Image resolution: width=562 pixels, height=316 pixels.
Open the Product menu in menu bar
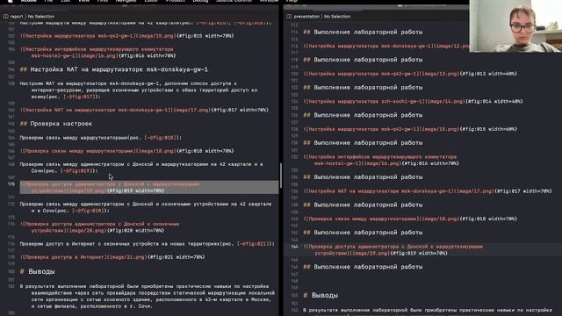[x=176, y=1]
